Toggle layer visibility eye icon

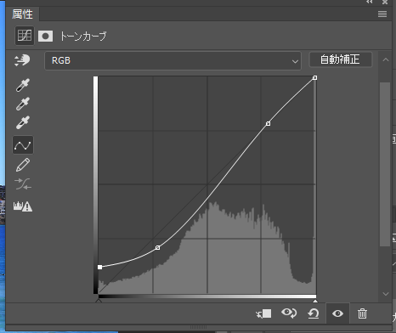click(337, 313)
